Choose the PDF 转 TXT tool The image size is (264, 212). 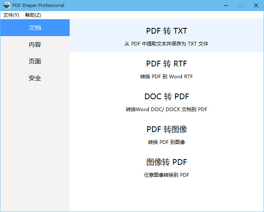click(x=166, y=31)
